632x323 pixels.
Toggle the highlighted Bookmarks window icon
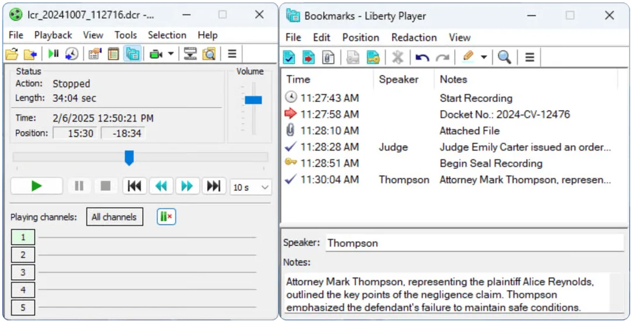click(x=132, y=54)
